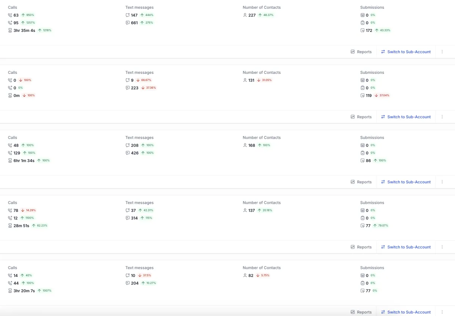
Task: Switch to Sub-Account with 168 contacts
Action: pyautogui.click(x=406, y=182)
